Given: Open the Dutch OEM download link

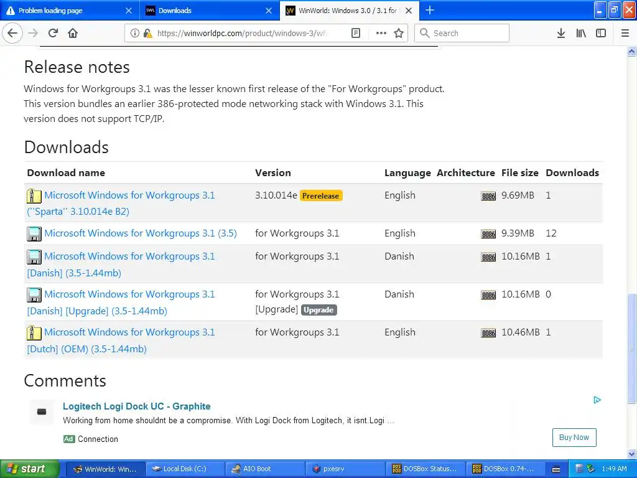Looking at the screenshot, I should (121, 340).
